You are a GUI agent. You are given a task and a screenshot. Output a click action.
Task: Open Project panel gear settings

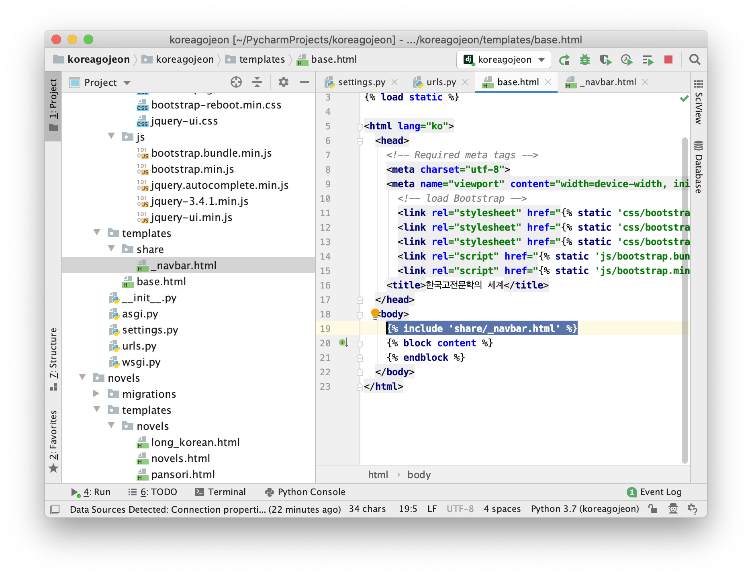[283, 82]
